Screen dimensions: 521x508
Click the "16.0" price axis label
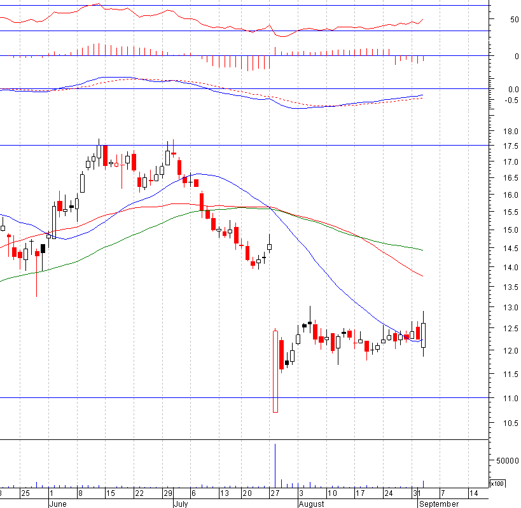point(511,195)
